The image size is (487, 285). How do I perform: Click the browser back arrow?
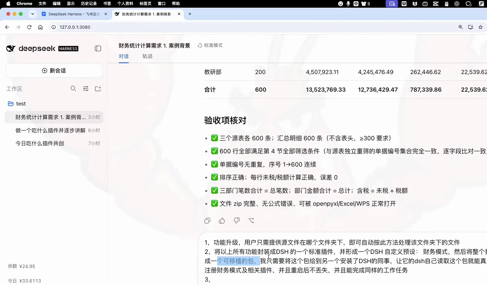7,27
